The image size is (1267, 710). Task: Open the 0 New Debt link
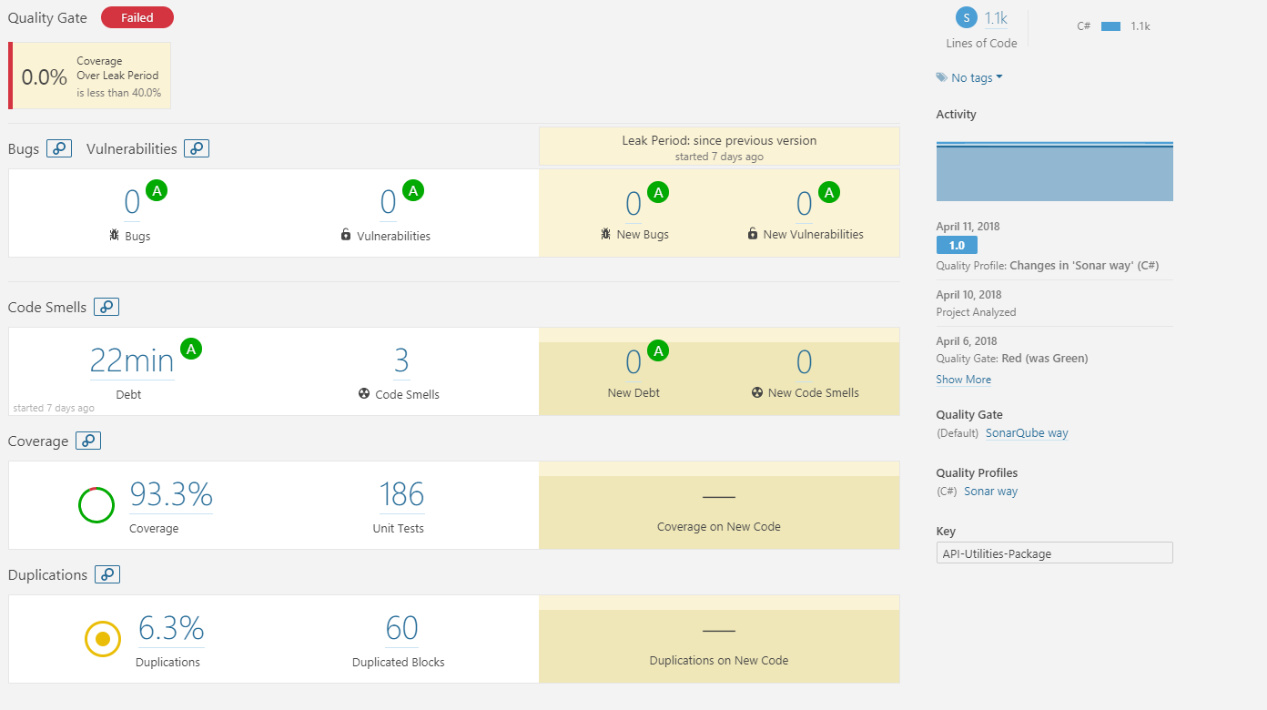[x=633, y=362]
